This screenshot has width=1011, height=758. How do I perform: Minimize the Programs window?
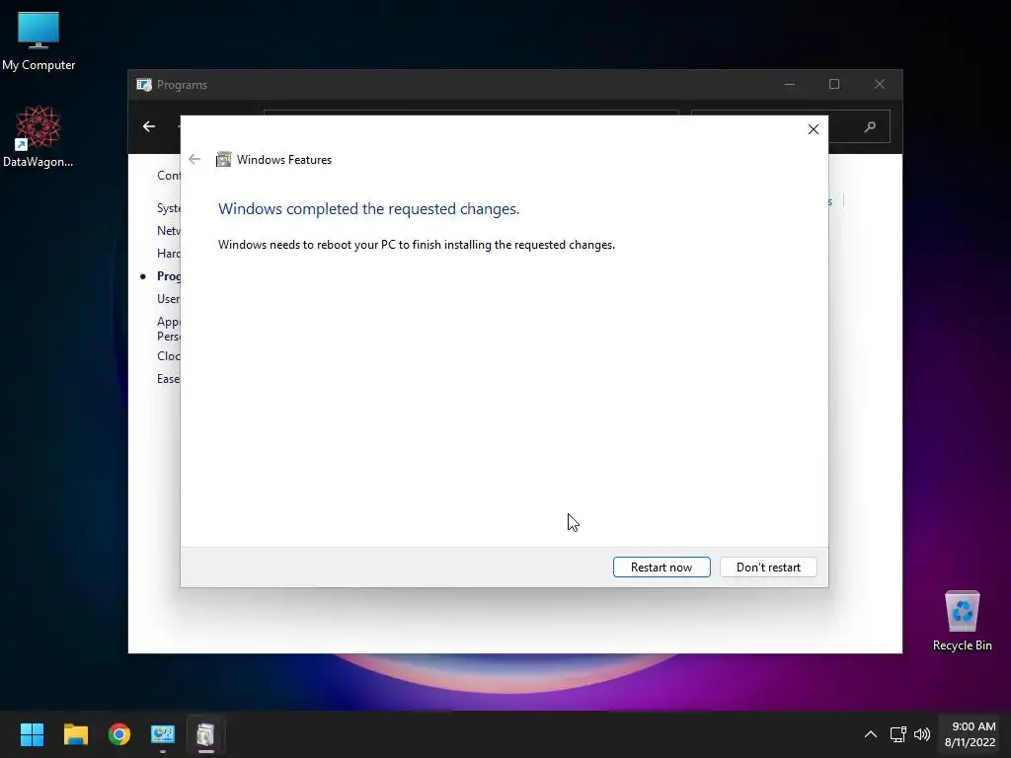[790, 85]
